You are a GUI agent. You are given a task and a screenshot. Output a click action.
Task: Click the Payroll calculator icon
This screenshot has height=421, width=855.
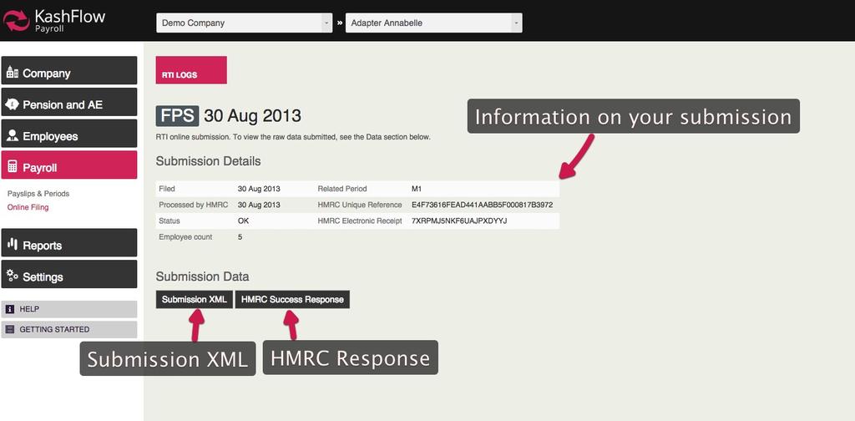tap(13, 167)
